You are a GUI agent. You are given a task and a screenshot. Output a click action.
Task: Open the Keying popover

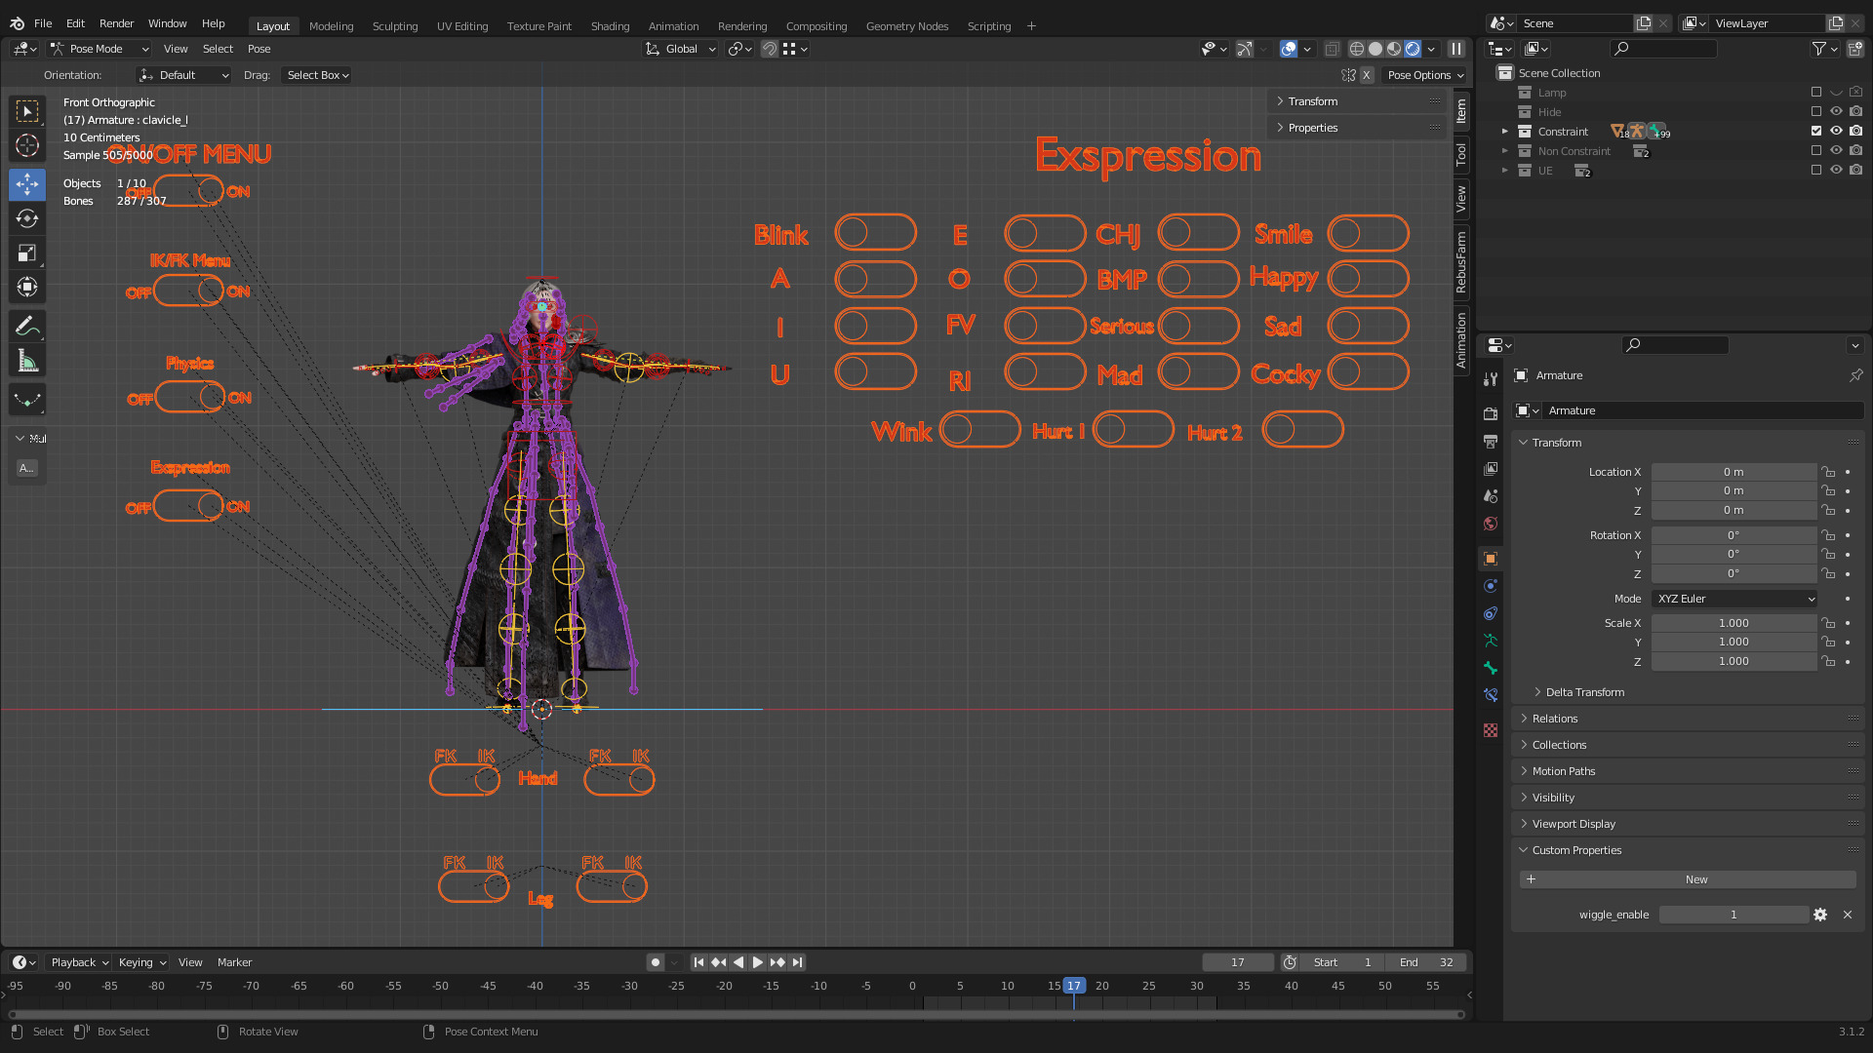142,962
